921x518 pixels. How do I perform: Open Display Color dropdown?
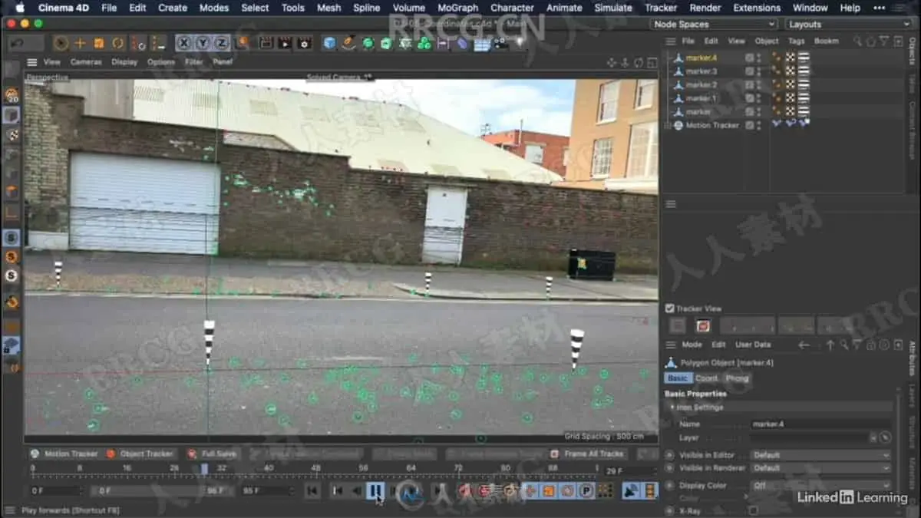pyautogui.click(x=820, y=486)
